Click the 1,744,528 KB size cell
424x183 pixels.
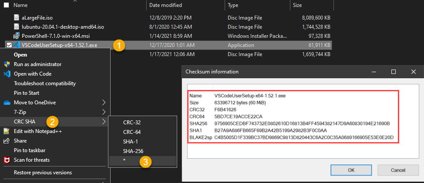pos(315,27)
